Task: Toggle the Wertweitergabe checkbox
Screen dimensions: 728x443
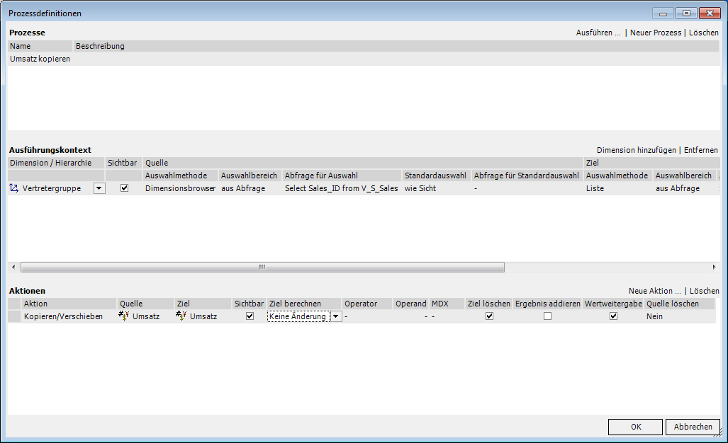Action: (613, 316)
